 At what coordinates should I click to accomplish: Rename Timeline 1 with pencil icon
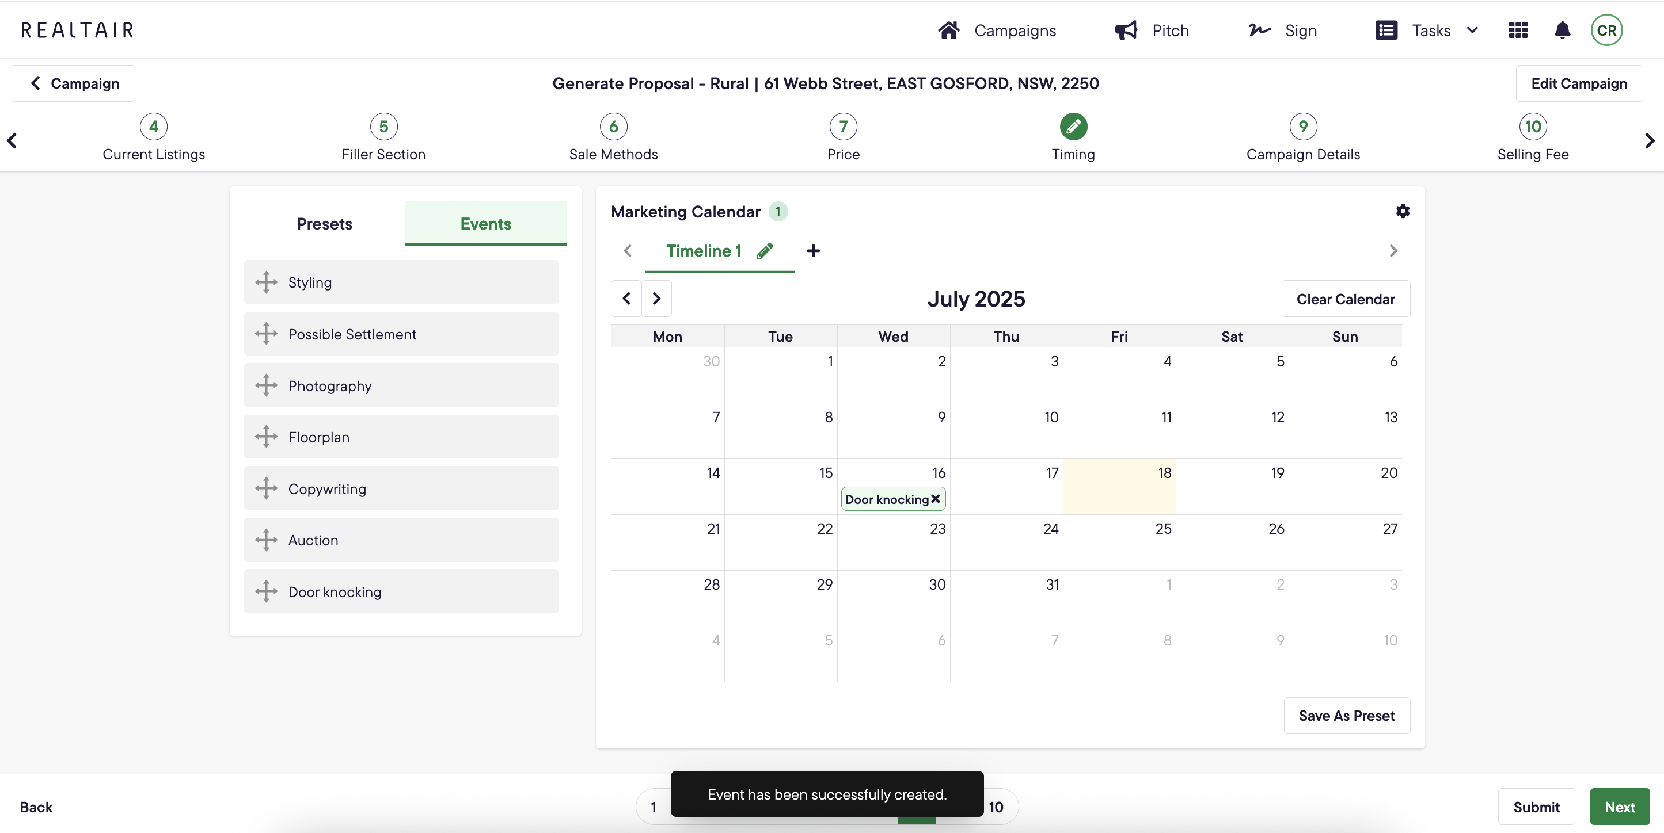pos(765,251)
